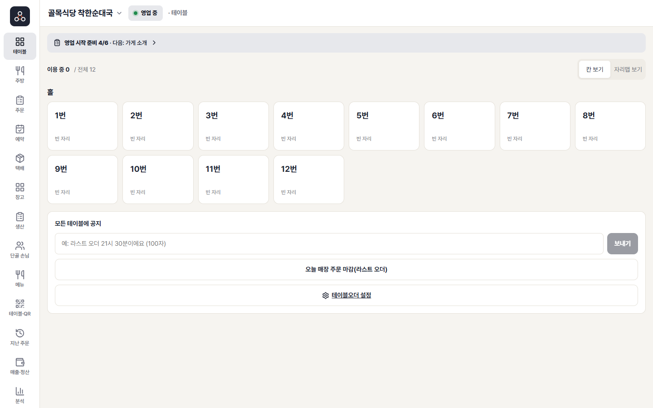The width and height of the screenshot is (653, 408).
Task: Open 매출·정산 wallet icon
Action: (x=20, y=366)
